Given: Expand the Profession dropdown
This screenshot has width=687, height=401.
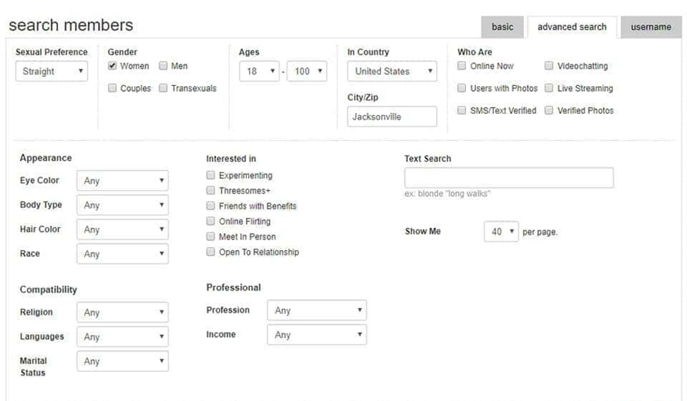Looking at the screenshot, I should click(316, 310).
